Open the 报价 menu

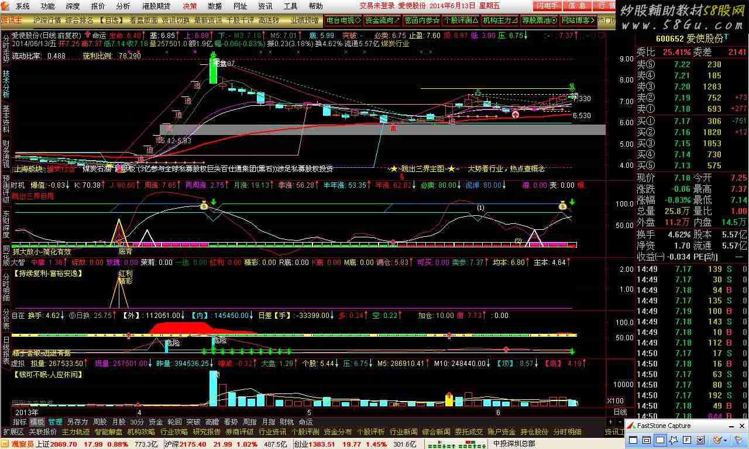[98, 6]
